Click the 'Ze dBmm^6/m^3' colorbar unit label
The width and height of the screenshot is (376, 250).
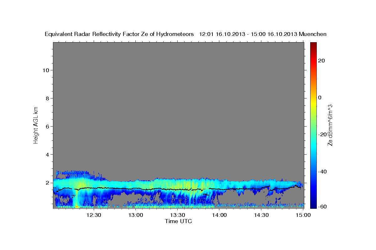point(330,125)
